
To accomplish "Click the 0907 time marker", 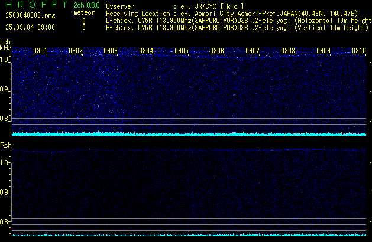I will 253,51.
